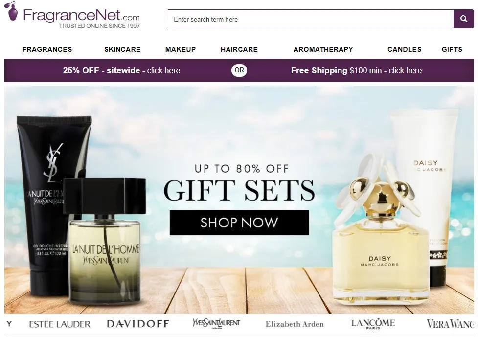Open the Elizabeth Arden brand logo

[x=295, y=324]
